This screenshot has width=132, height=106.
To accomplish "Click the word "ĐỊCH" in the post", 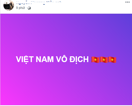I will (79, 60).
